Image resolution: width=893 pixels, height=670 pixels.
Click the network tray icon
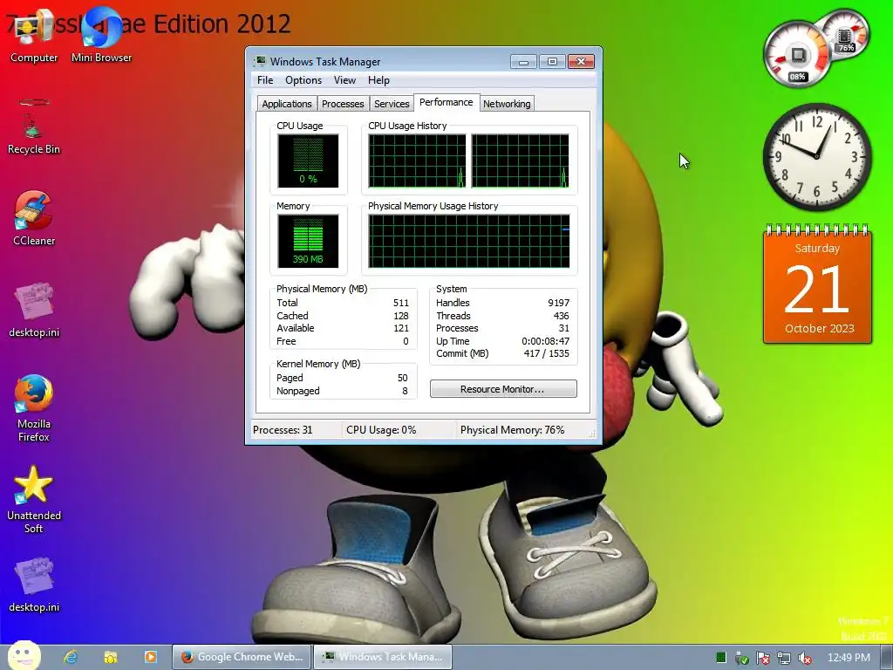pos(784,658)
